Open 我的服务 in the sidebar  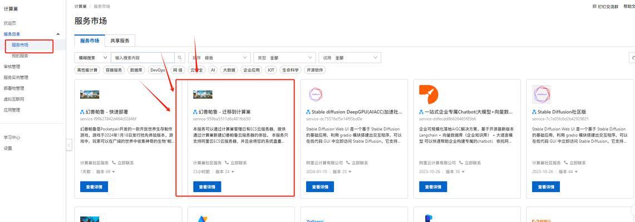click(20, 56)
